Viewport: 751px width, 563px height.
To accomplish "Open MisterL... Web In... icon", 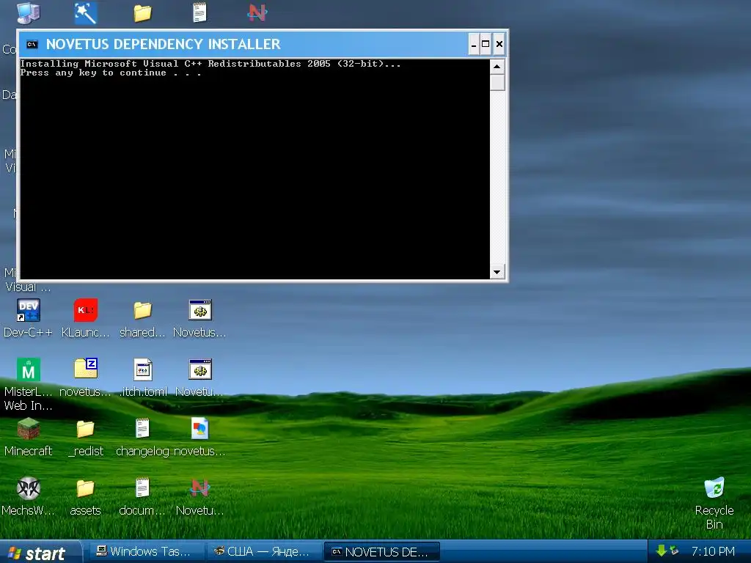I will (x=29, y=384).
